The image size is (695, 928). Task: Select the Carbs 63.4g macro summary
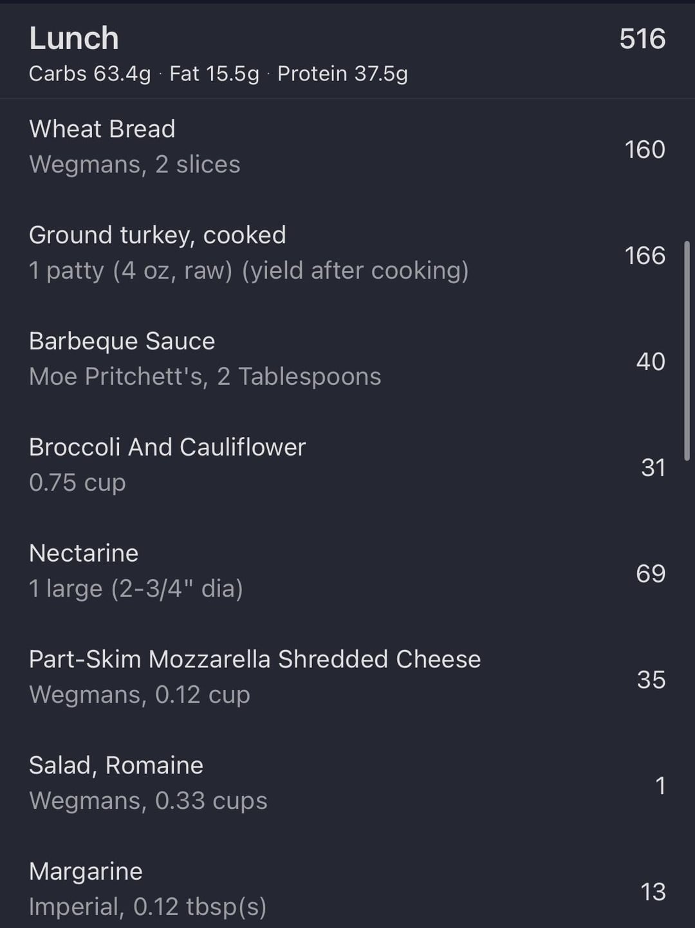(89, 74)
